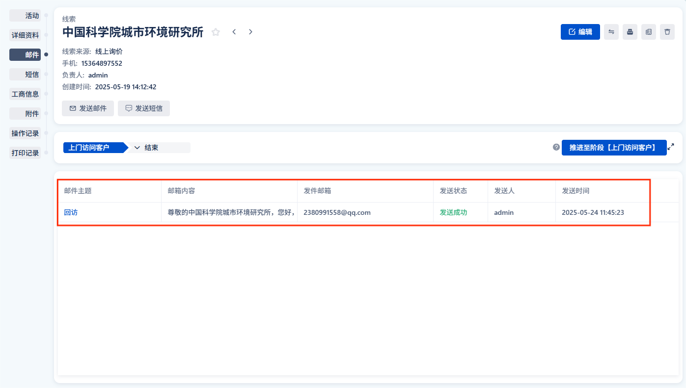Open the 附件 sidebar tab
This screenshot has height=388, width=686.
(x=25, y=114)
